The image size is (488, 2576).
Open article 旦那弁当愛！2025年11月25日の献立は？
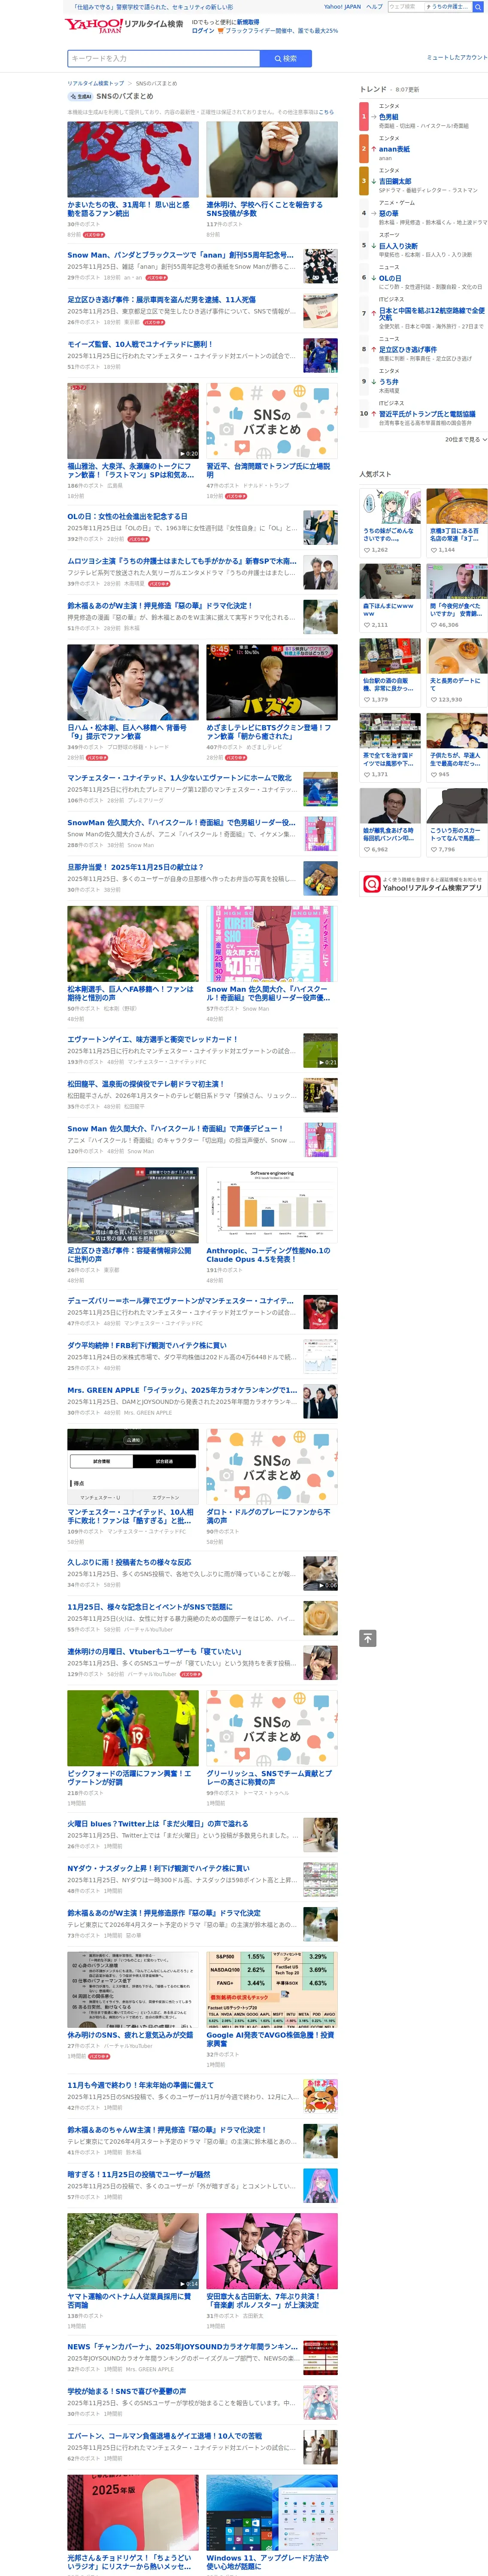tap(135, 867)
